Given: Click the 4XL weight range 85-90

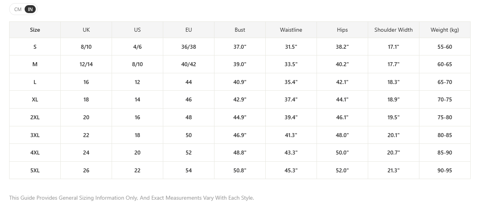Looking at the screenshot, I should (445, 153).
